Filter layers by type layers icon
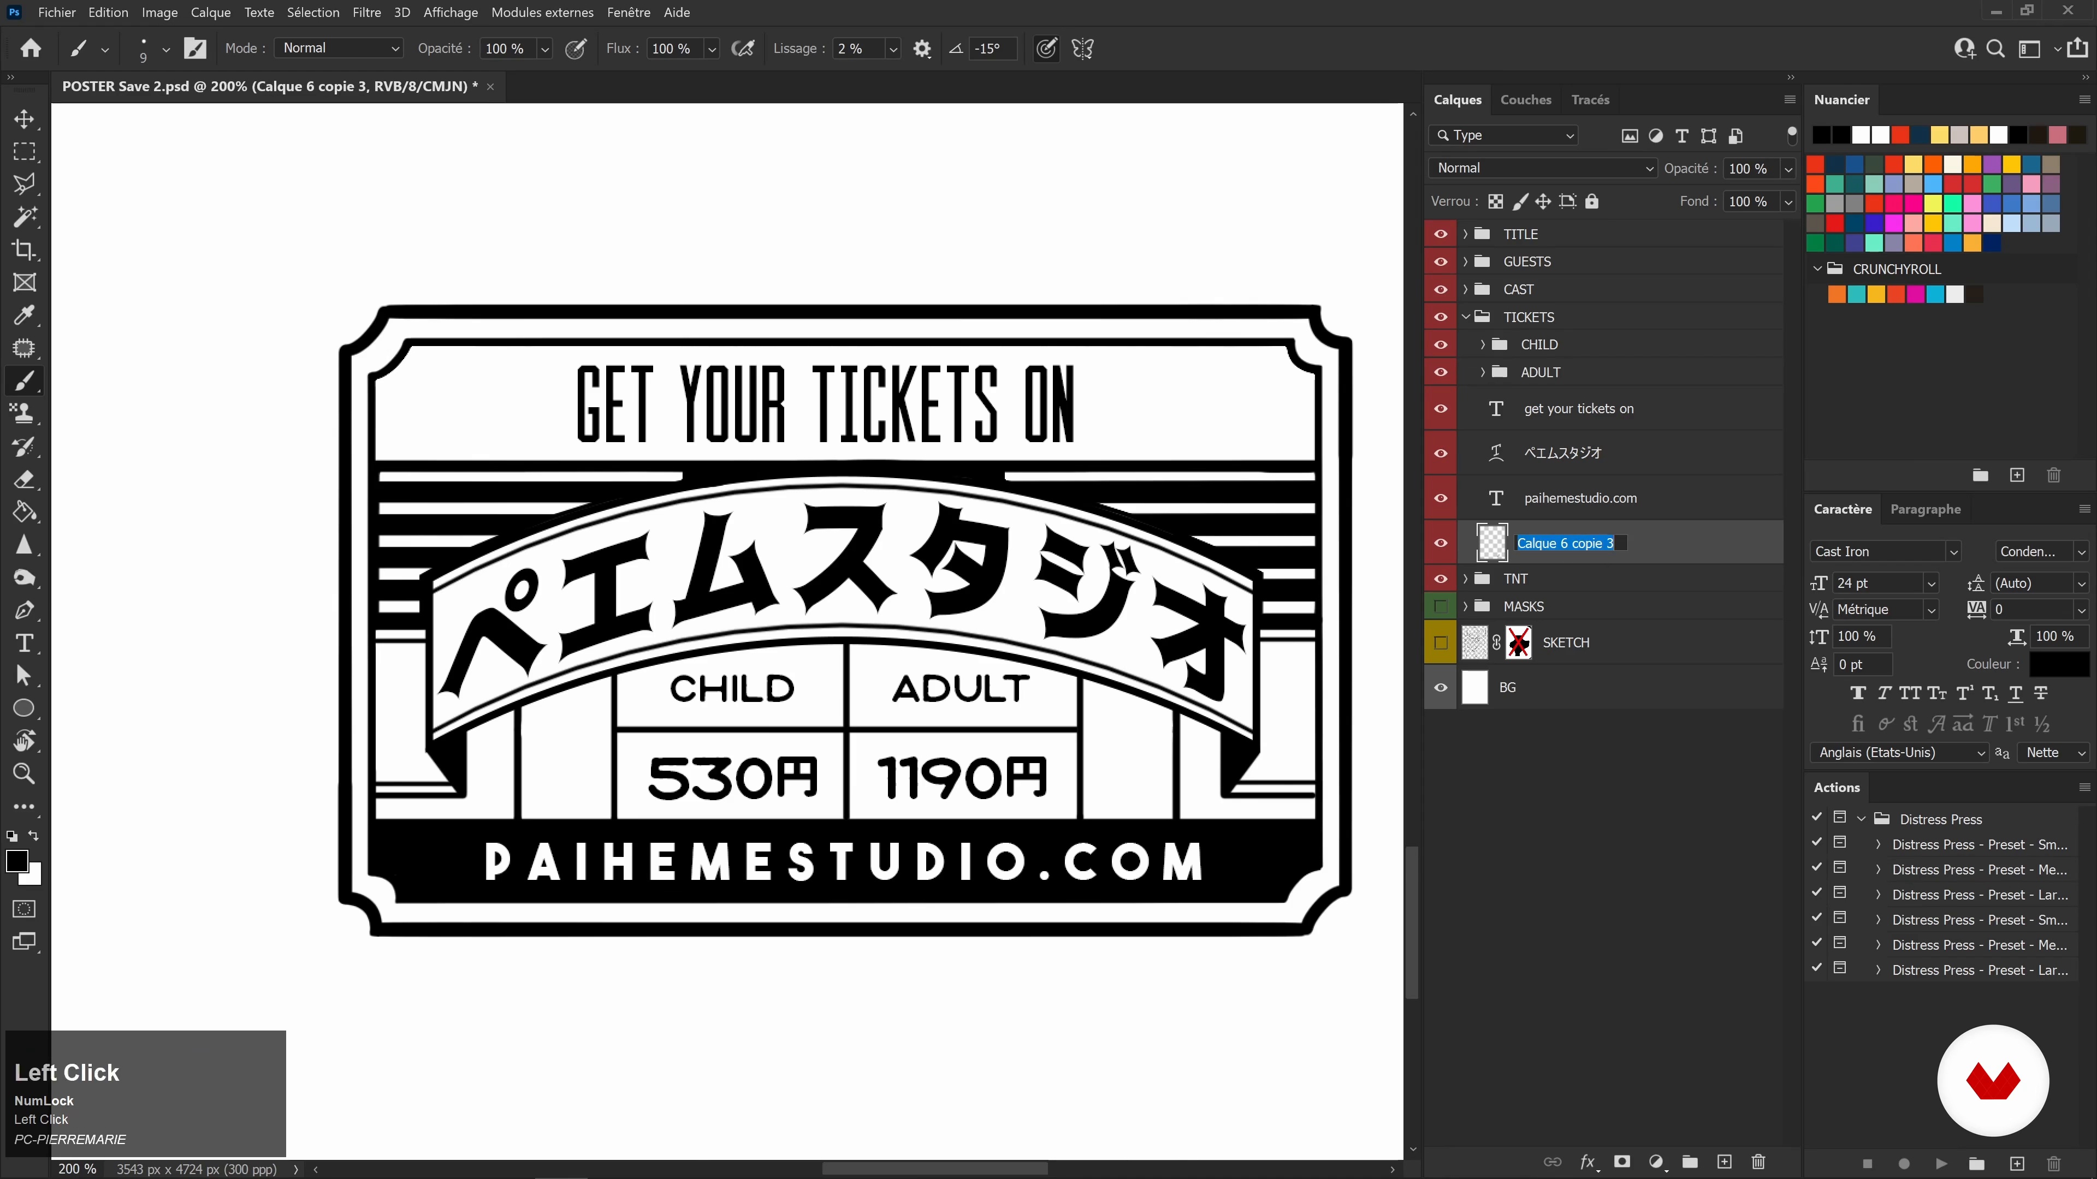 (x=1682, y=136)
